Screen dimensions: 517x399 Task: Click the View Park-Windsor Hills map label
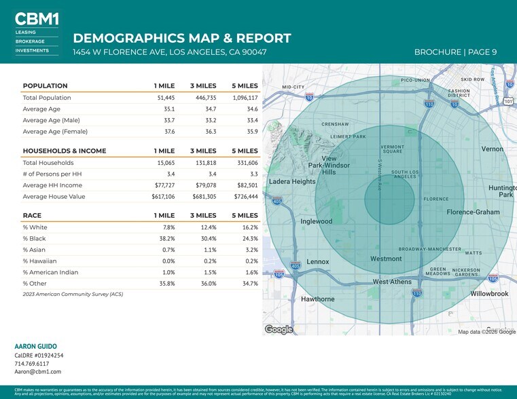(329, 166)
